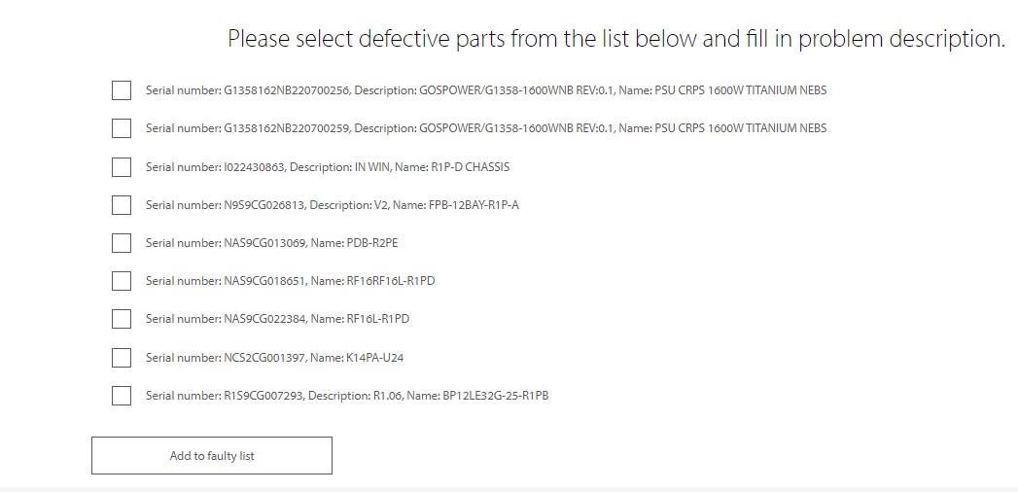Toggle the RF16L-R1PD checkbox
Screen dimensions: 1018x492
pos(122,319)
